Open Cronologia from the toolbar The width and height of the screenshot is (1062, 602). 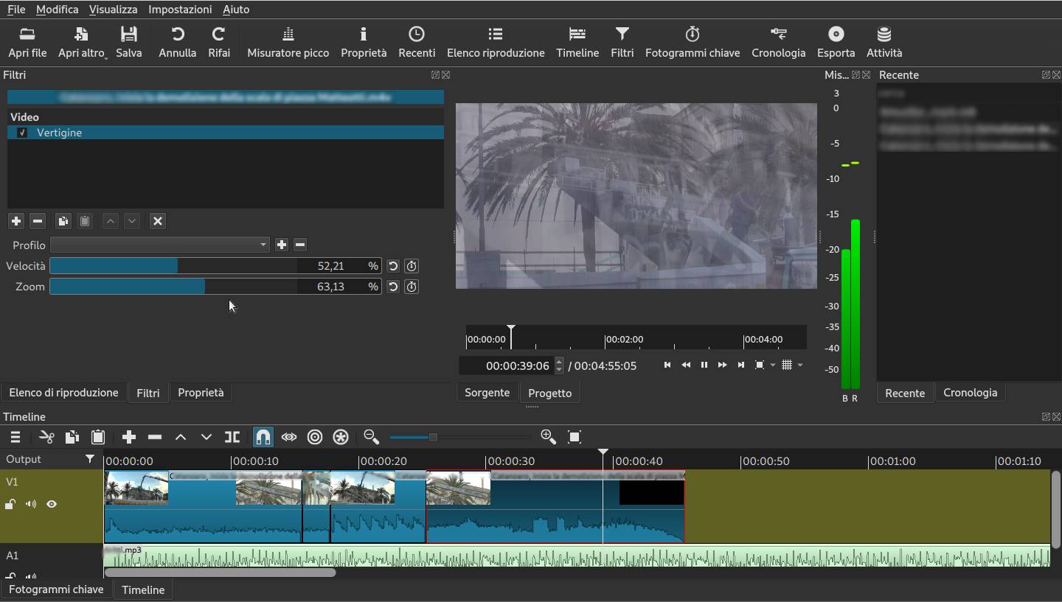[x=779, y=43]
